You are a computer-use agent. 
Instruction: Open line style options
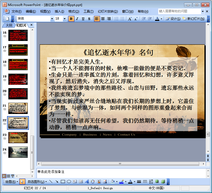click(139, 182)
